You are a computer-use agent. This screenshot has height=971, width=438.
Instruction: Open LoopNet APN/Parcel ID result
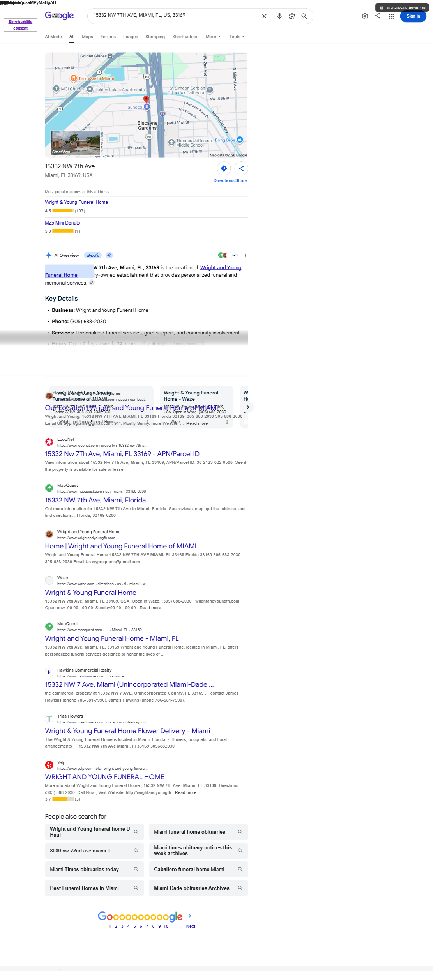(122, 454)
